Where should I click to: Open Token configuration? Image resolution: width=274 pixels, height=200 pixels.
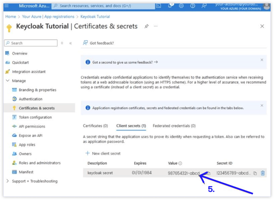click(35, 117)
